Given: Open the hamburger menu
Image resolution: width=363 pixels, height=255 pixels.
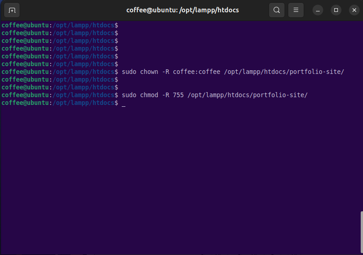Looking at the screenshot, I should pos(296,10).
